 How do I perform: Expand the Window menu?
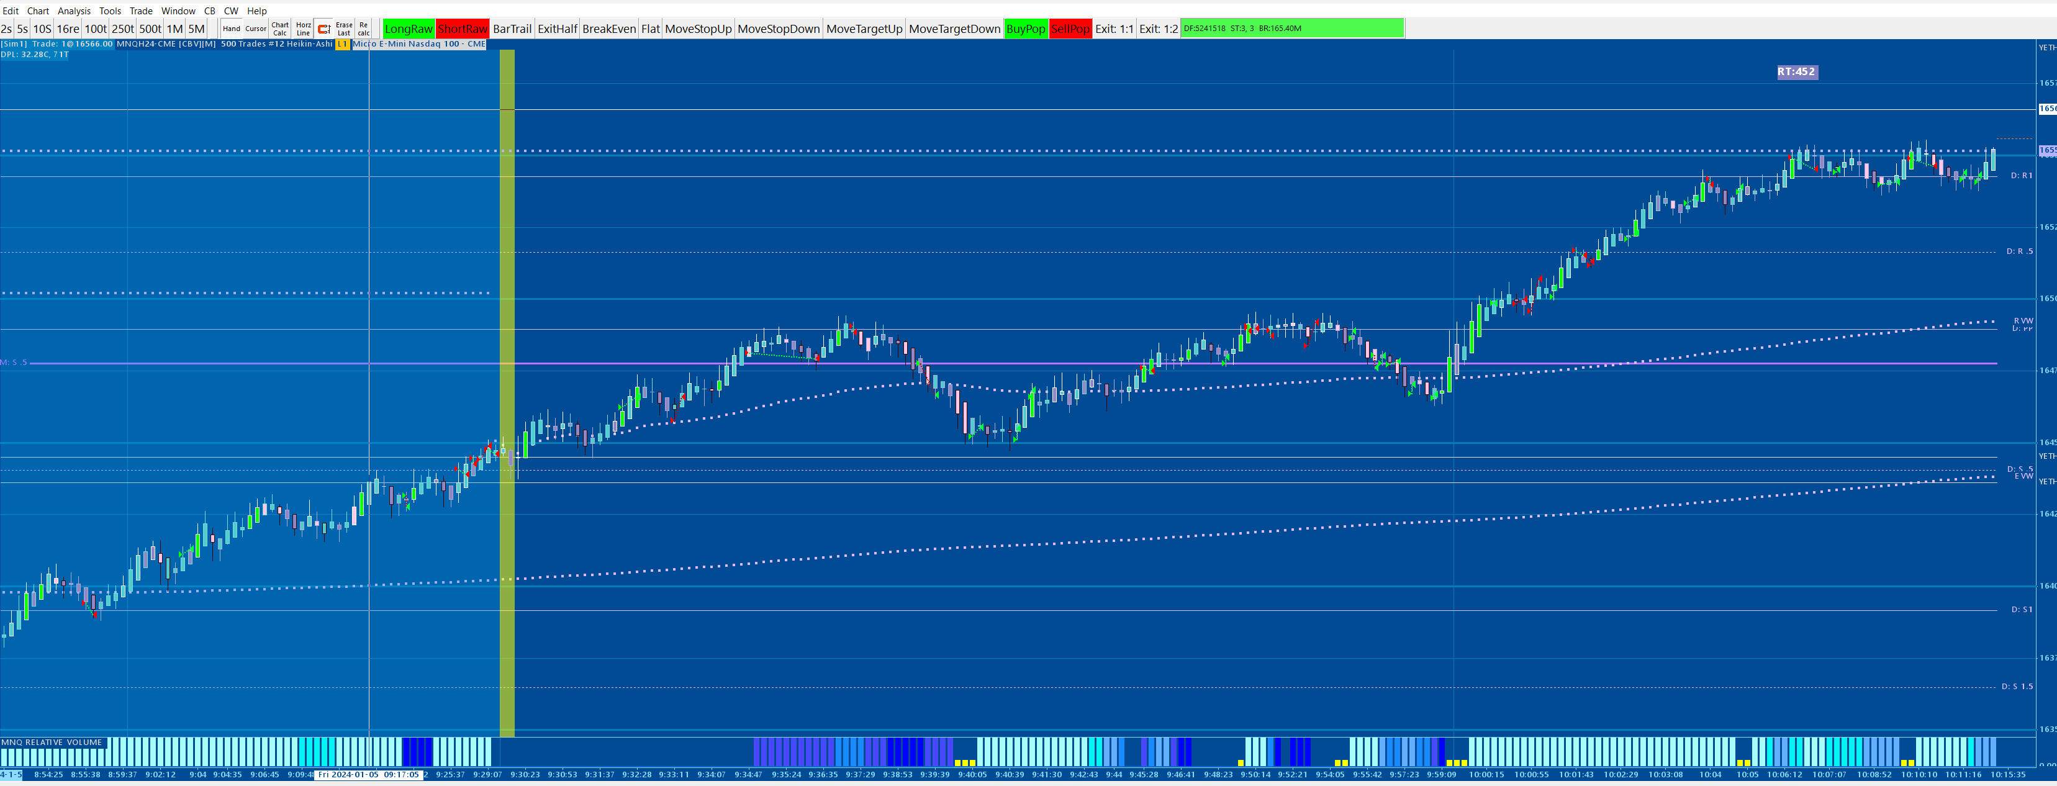pos(178,11)
